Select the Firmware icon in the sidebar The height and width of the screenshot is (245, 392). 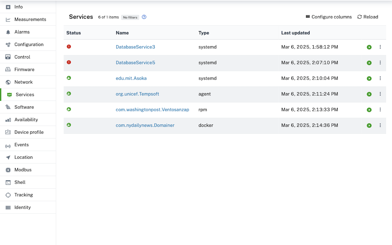pyautogui.click(x=8, y=69)
